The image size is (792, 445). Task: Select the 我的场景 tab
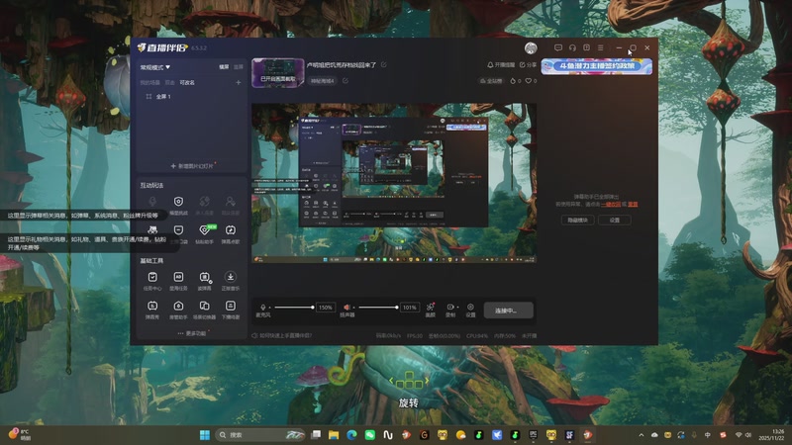[150, 82]
